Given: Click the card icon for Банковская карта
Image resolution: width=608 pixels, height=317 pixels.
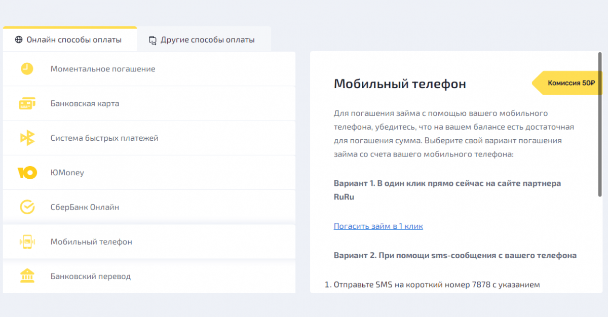Looking at the screenshot, I should [27, 103].
